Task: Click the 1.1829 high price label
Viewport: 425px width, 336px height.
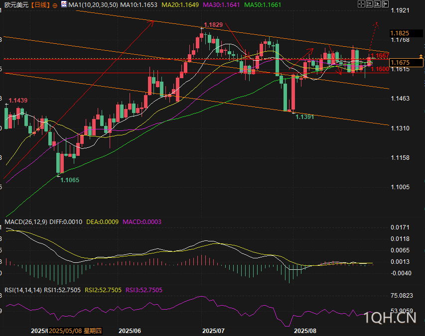Action: (213, 24)
